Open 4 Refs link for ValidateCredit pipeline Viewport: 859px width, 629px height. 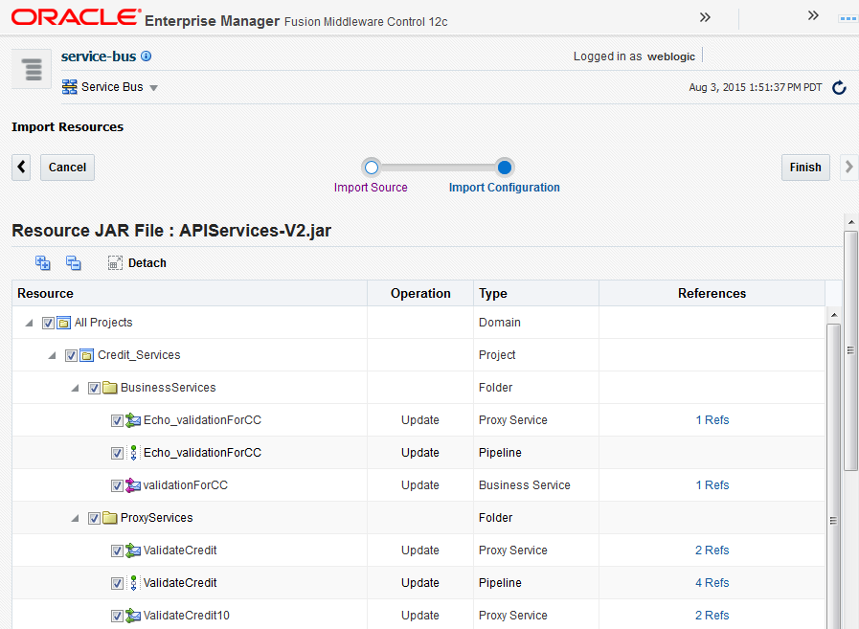point(712,583)
